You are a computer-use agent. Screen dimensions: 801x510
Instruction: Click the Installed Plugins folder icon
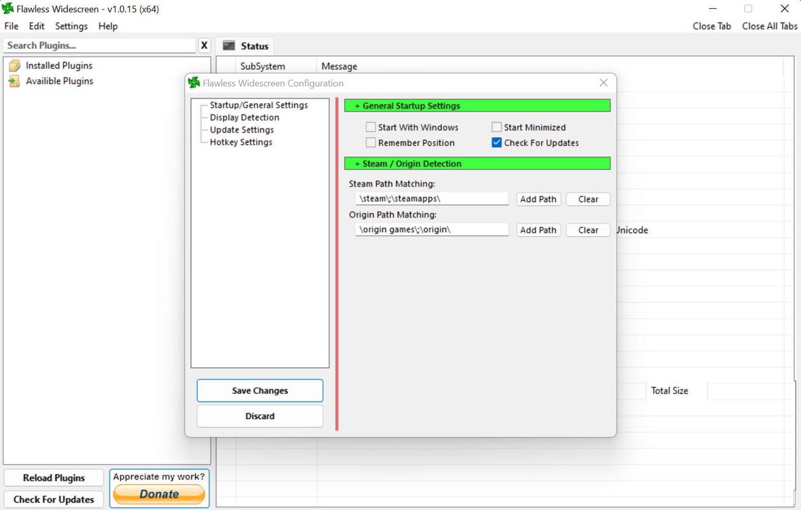tap(14, 66)
